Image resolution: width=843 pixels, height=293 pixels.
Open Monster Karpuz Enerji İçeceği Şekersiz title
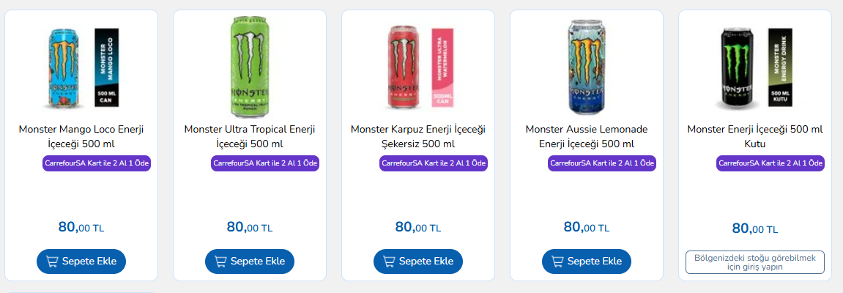(x=417, y=136)
